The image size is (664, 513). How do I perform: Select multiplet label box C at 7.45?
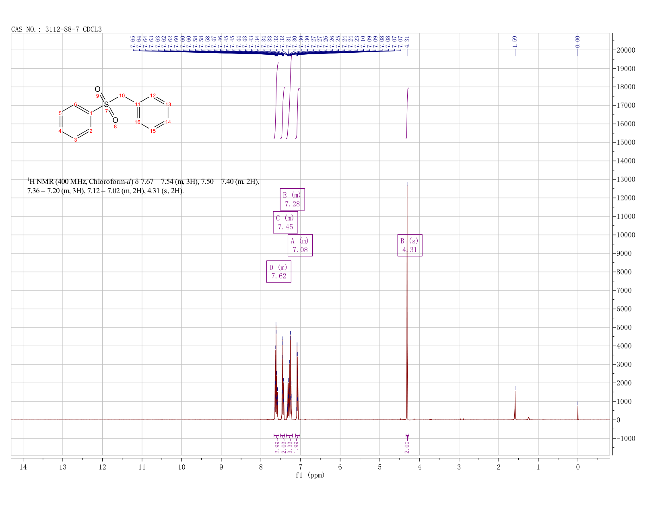tap(285, 222)
